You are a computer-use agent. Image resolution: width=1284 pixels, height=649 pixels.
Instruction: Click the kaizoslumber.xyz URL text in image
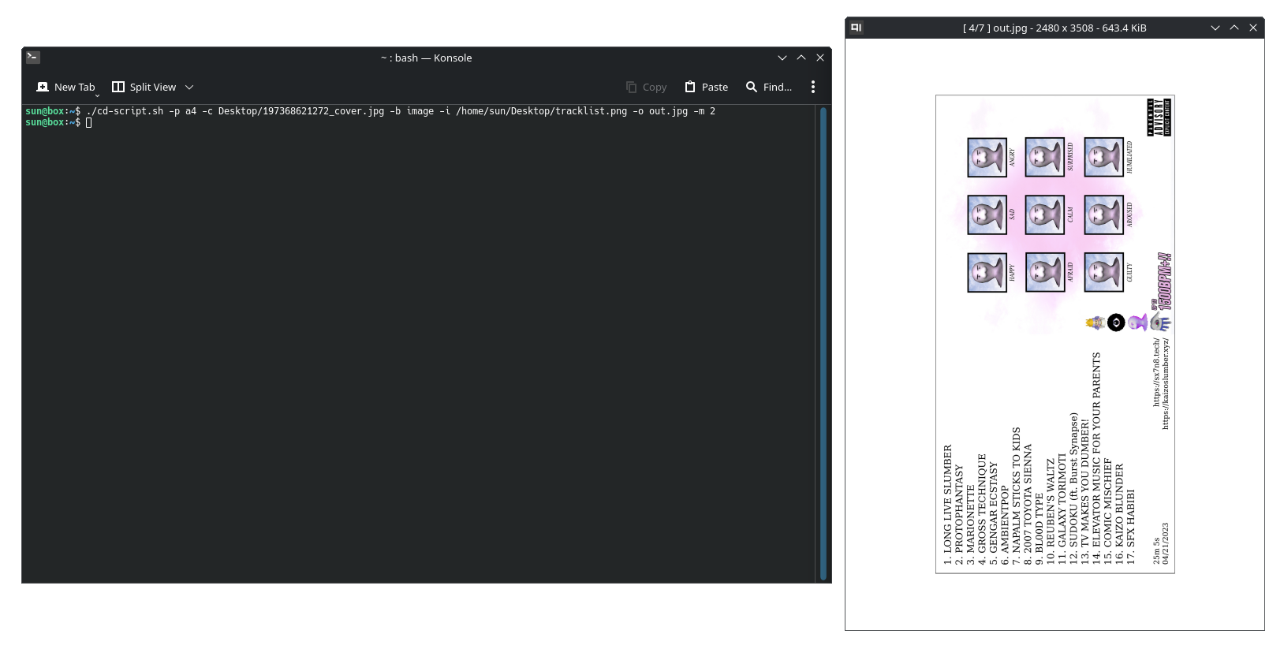(1166, 384)
